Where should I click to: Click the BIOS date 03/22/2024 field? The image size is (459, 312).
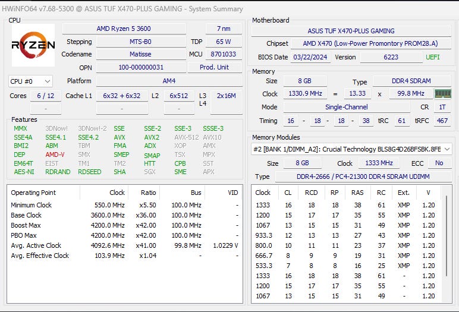coord(311,57)
